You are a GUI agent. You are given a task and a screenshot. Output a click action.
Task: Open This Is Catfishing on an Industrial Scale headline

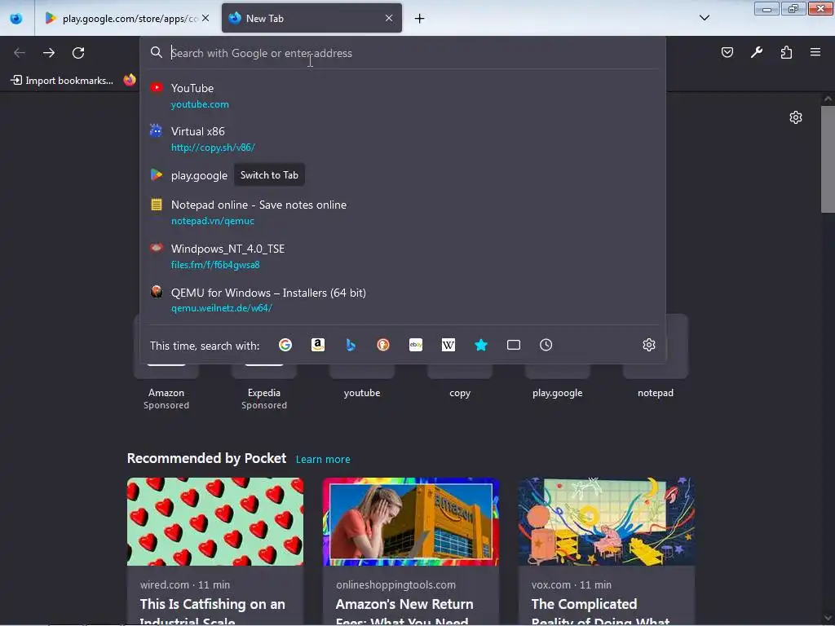click(213, 611)
